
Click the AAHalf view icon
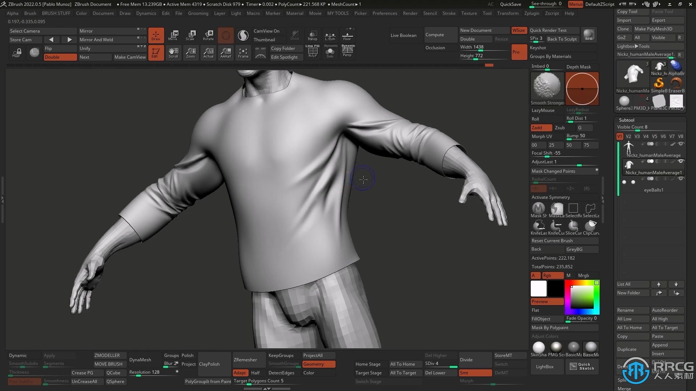[226, 53]
